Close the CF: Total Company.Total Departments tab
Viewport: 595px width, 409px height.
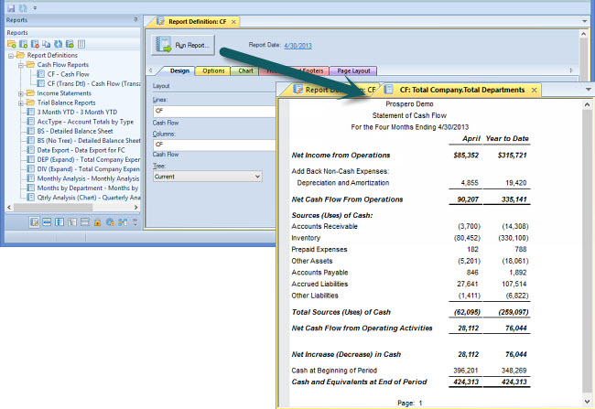[534, 91]
